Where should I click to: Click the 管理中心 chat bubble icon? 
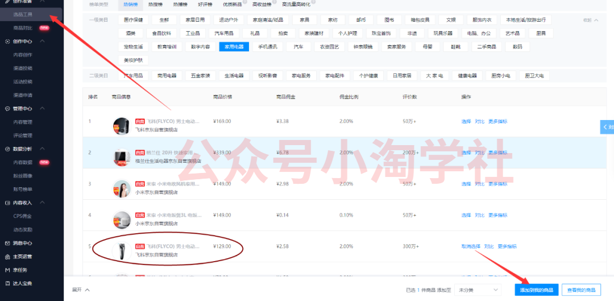(7, 109)
